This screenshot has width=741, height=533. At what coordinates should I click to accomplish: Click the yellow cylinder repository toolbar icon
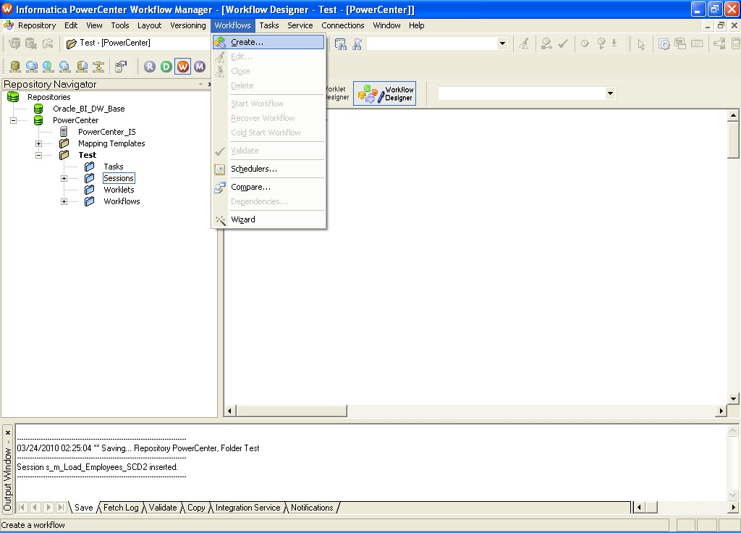pyautogui.click(x=15, y=67)
